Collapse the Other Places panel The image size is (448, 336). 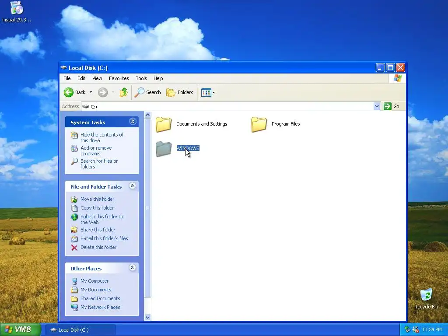132,268
